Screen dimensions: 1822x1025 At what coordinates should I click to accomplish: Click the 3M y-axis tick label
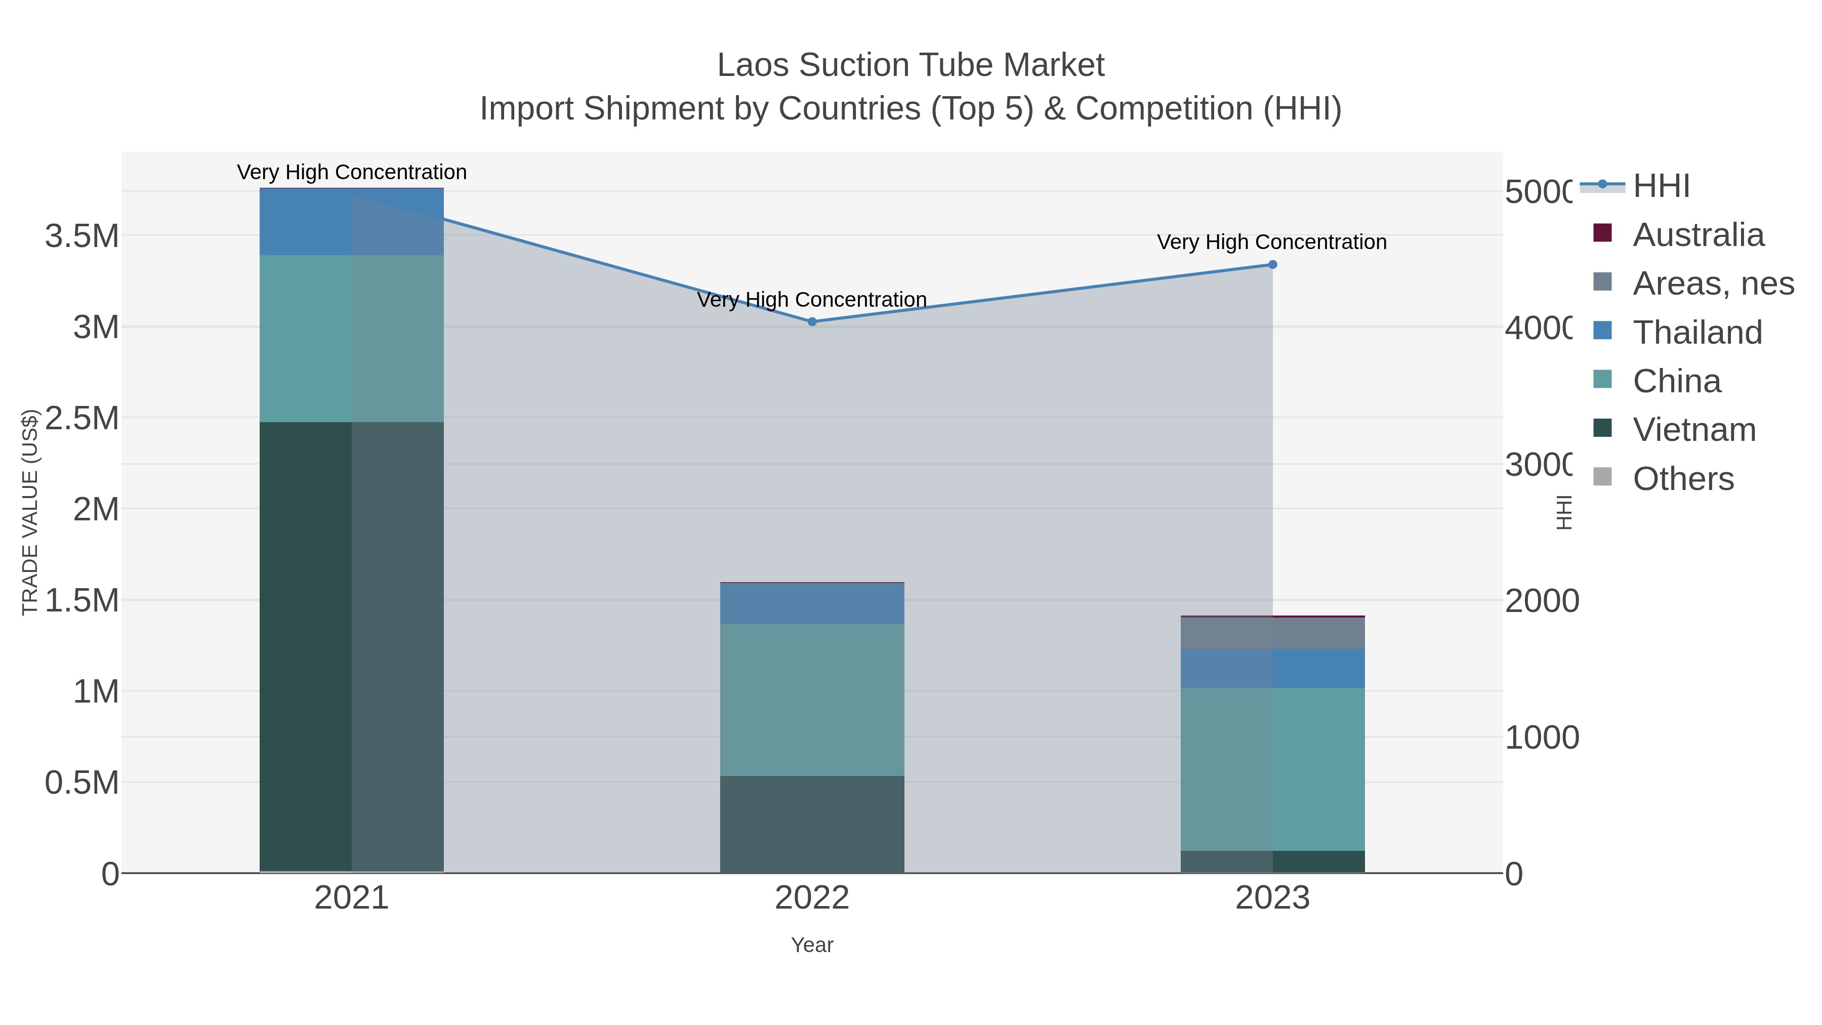click(x=96, y=327)
